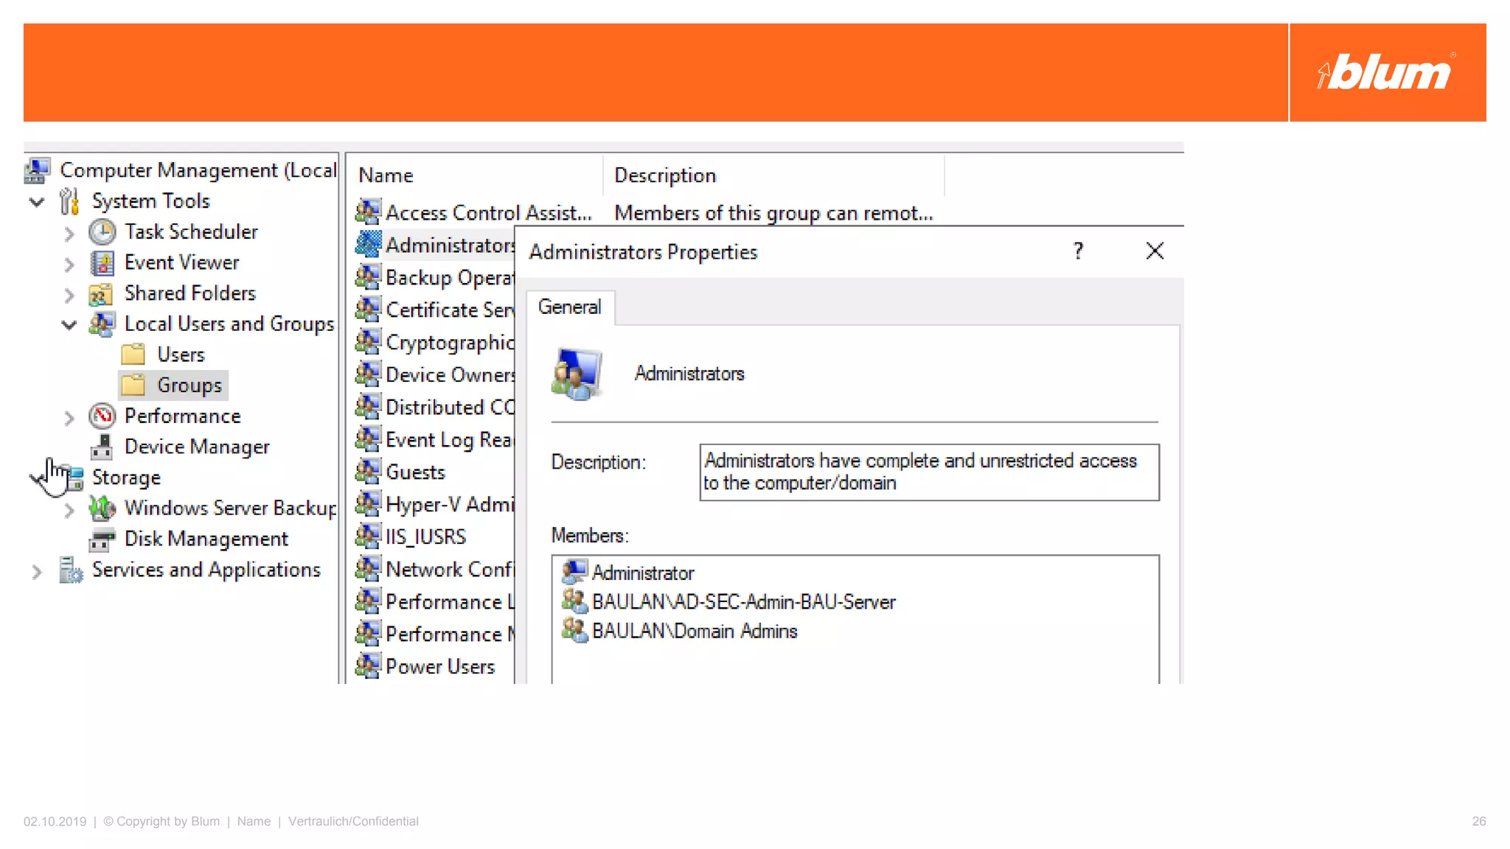
Task: Click the Windows Server Backup icon
Action: tap(102, 509)
